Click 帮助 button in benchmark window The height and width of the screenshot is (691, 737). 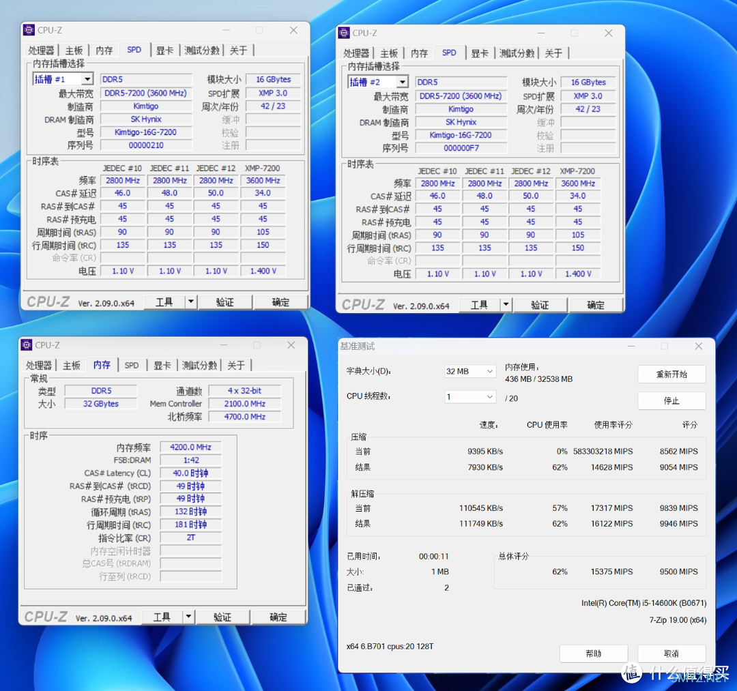594,653
